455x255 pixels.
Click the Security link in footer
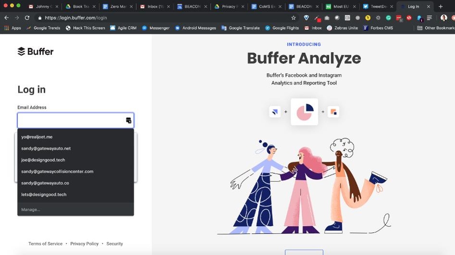click(114, 244)
